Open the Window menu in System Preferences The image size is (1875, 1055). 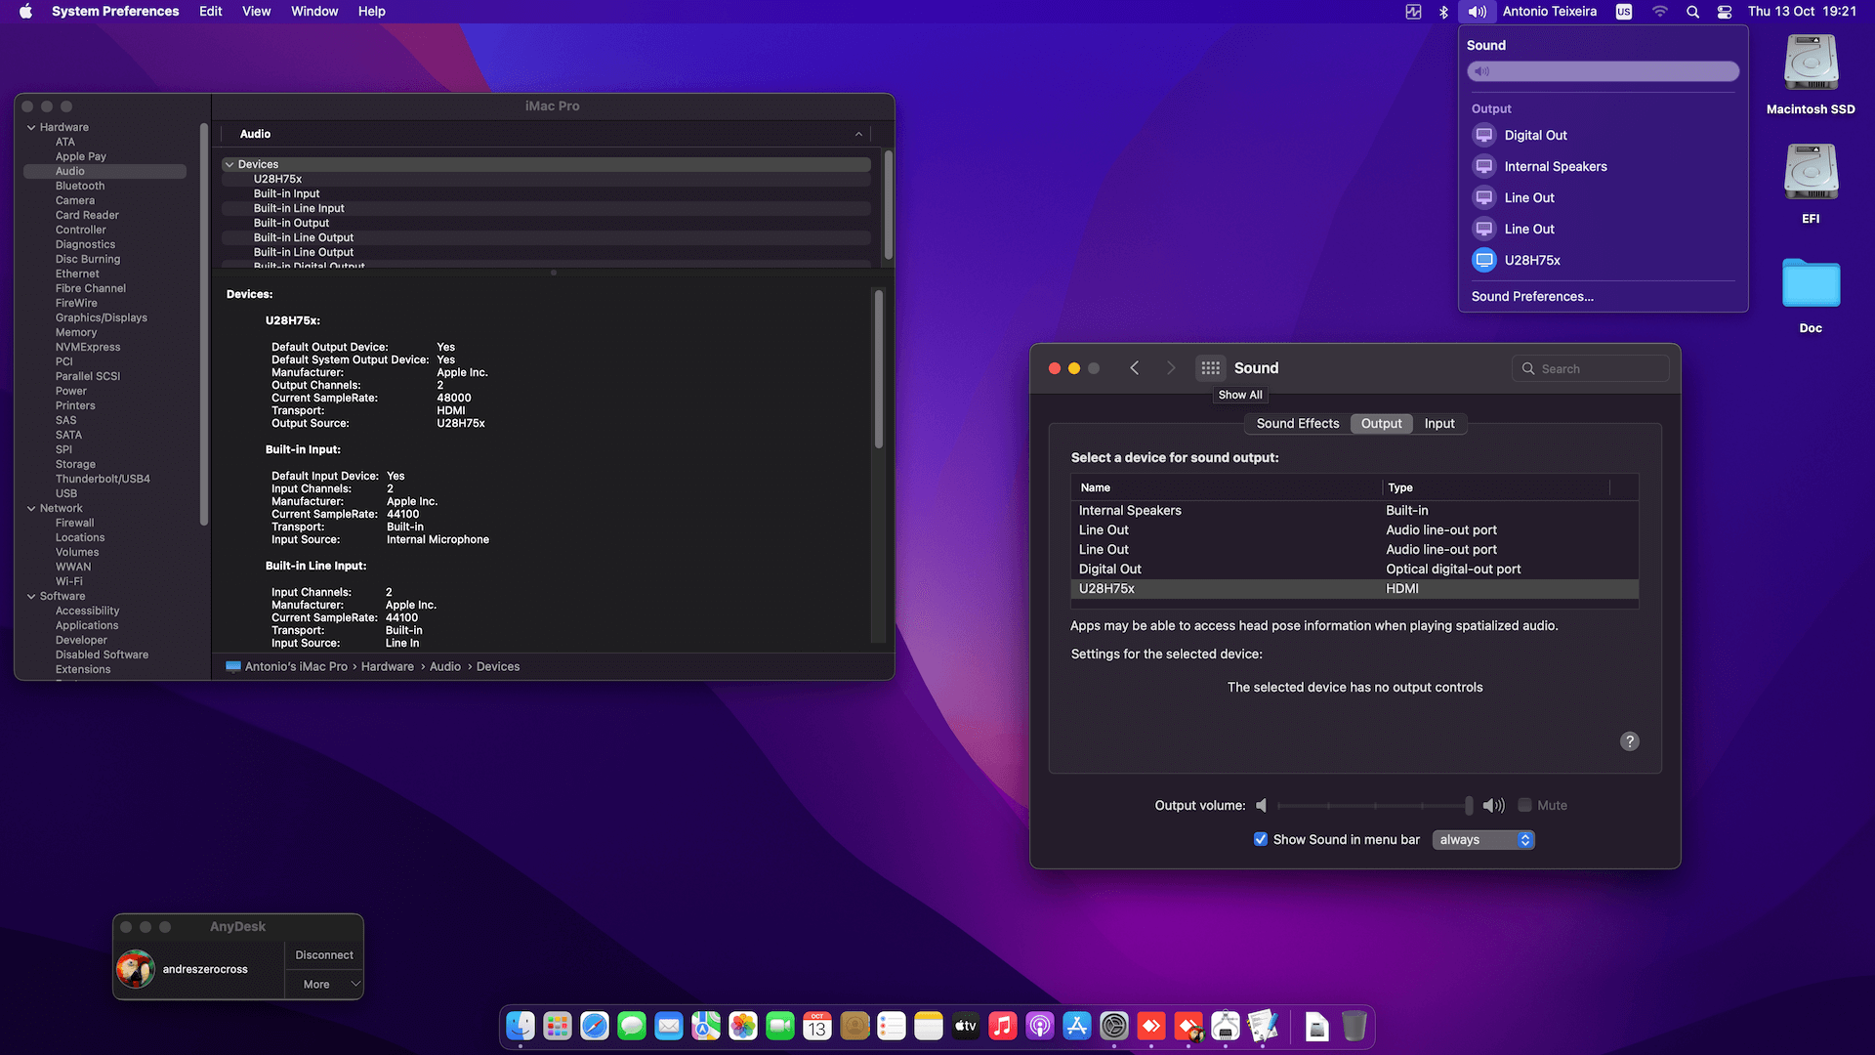pyautogui.click(x=313, y=11)
